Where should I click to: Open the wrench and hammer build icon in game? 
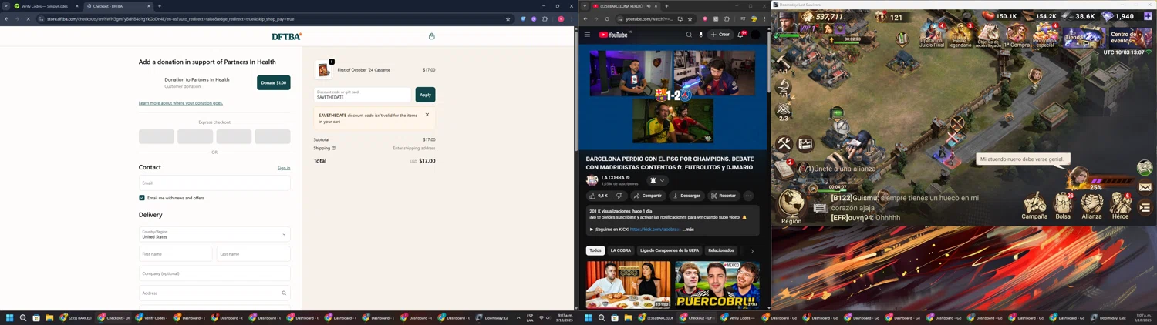coord(784,143)
